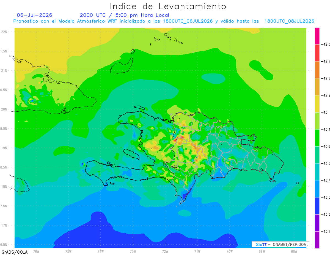Click the '21N' latitude label

4,71
